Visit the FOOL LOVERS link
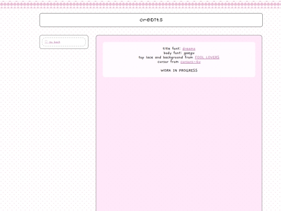The height and width of the screenshot is (211, 281). tap(207, 57)
